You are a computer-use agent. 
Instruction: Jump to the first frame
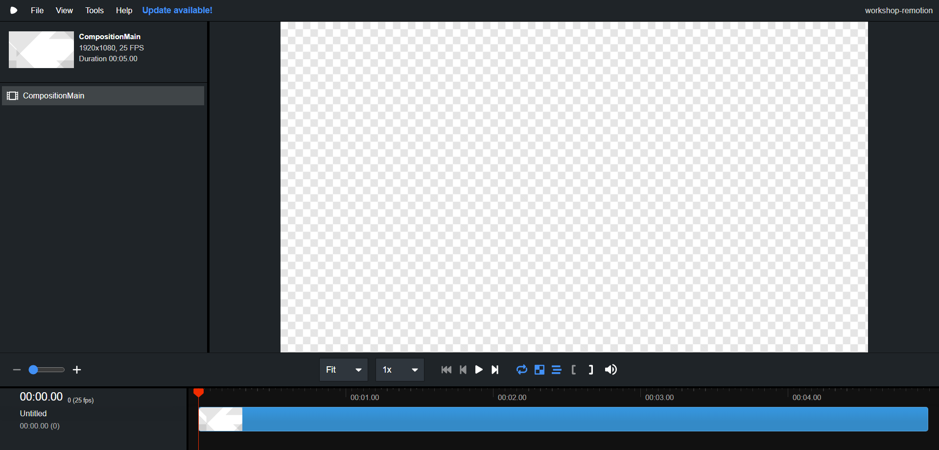446,370
